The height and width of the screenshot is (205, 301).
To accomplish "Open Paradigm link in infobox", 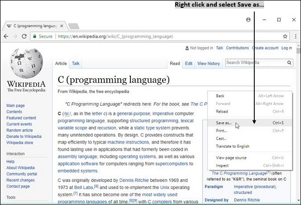I will point(214,186).
